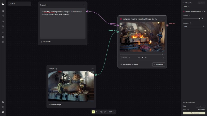Viewport: 207px width, 116px height.
Task: Show Resolution info tooltip icon
Action: pyautogui.click(x=190, y=23)
